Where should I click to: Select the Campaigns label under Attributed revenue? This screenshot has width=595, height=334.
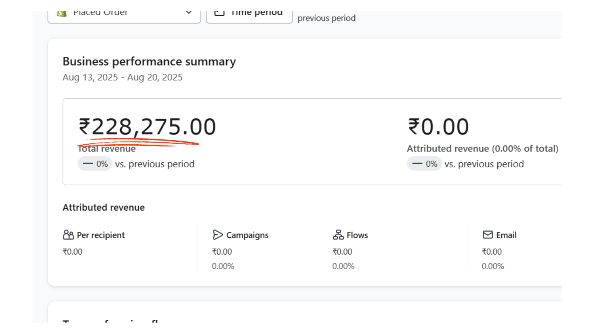pos(247,235)
